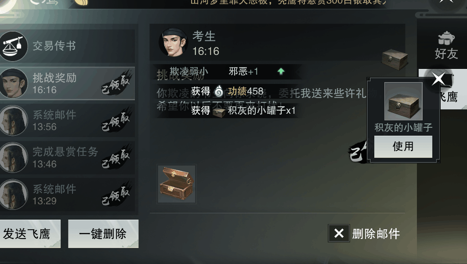
Task: Click the 积灰的小罐子 item image in popup
Action: click(403, 101)
